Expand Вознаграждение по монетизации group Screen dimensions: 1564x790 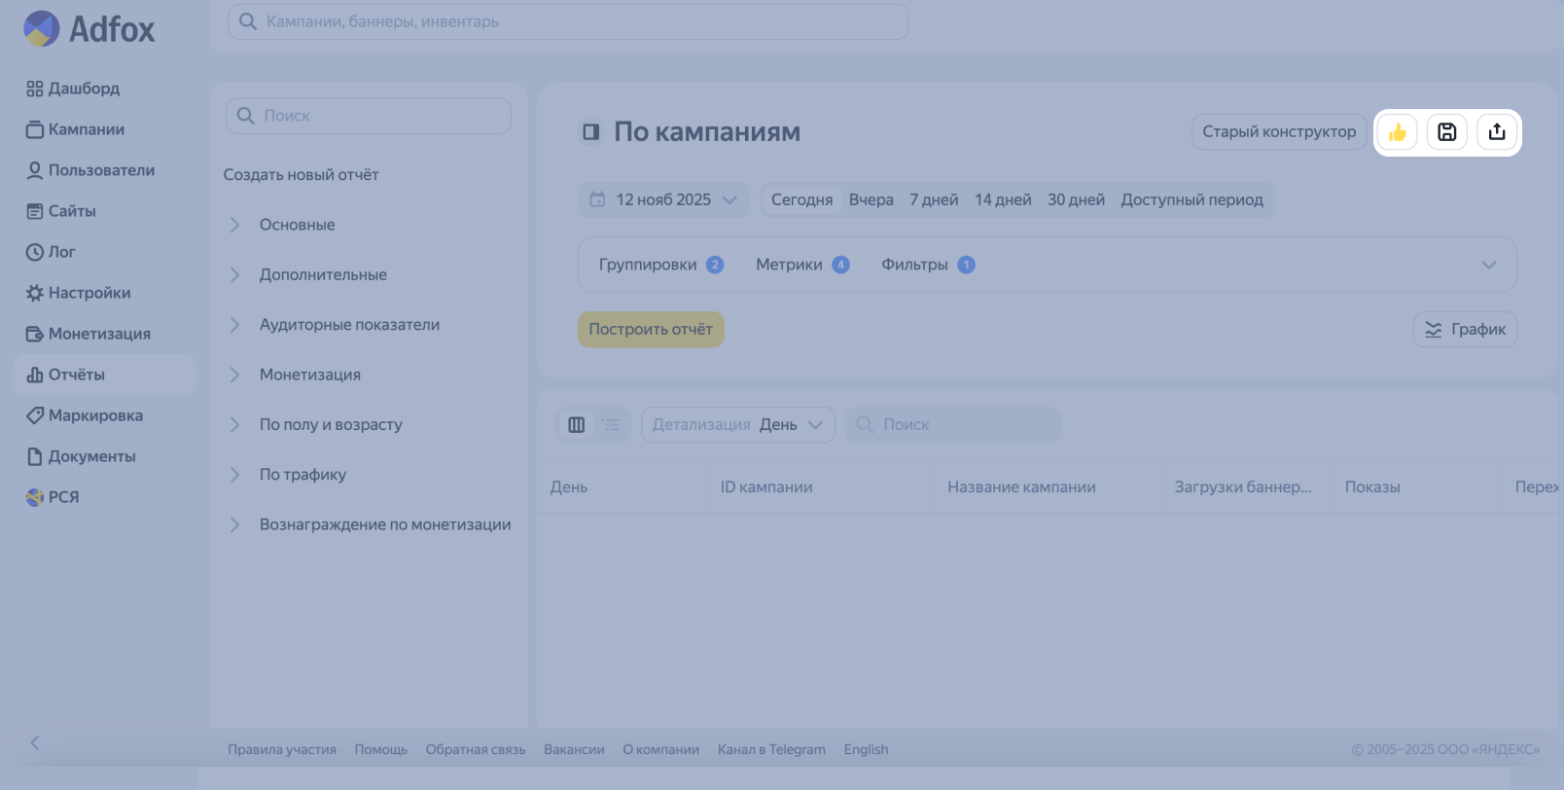234,524
